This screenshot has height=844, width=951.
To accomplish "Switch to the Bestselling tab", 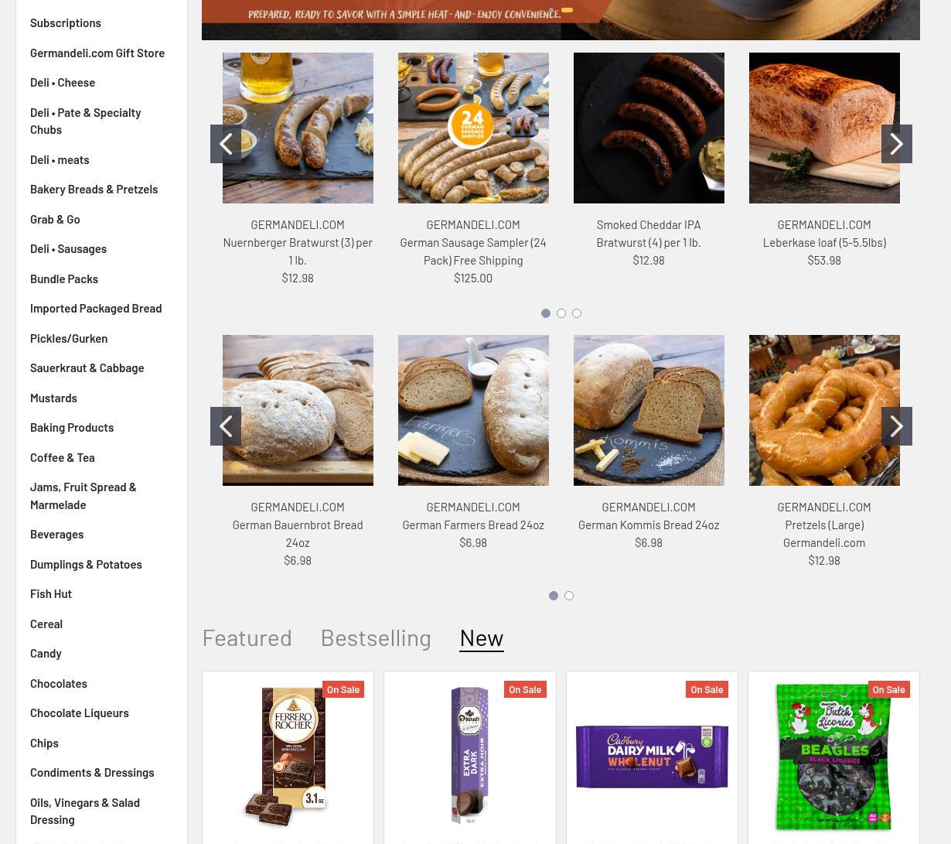I will click(x=376, y=637).
